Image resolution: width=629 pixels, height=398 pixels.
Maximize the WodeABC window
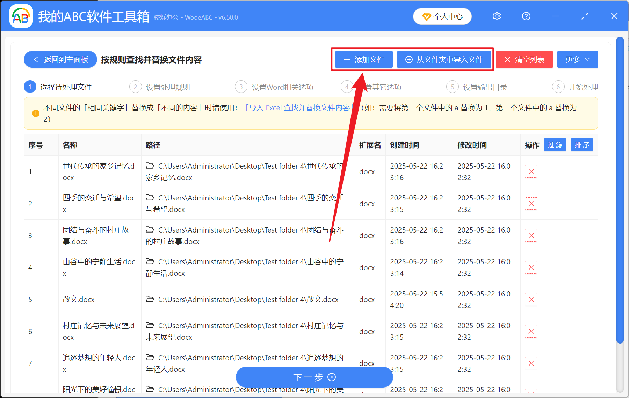tap(585, 16)
